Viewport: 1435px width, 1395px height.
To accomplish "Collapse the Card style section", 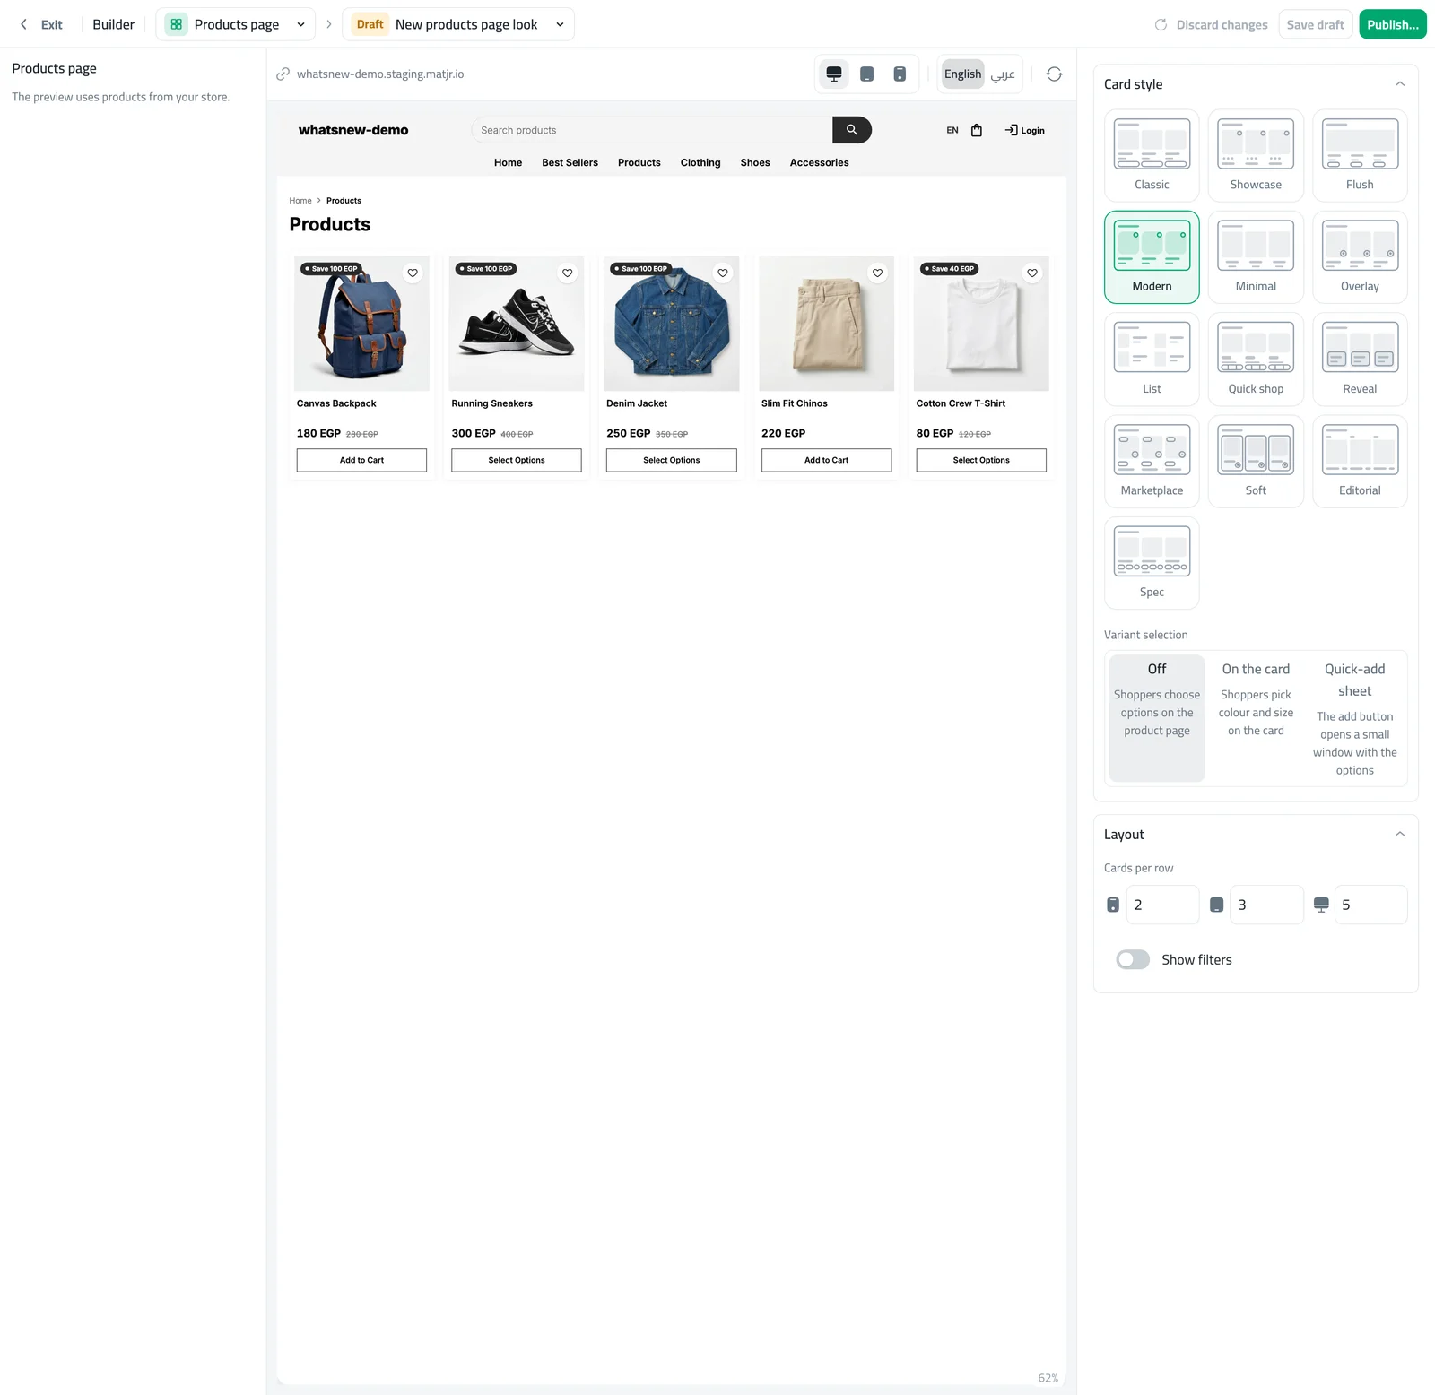I will pyautogui.click(x=1399, y=84).
